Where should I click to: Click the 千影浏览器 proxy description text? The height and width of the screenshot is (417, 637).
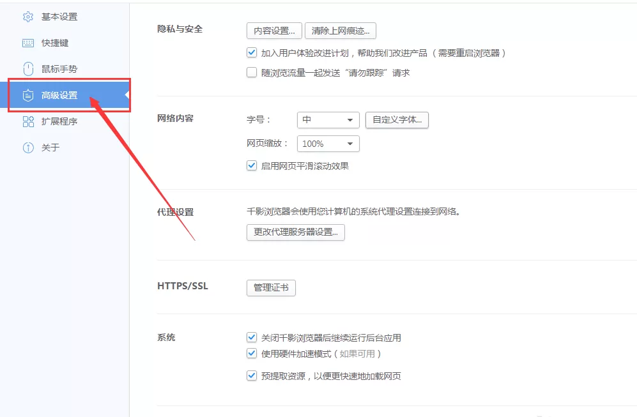point(353,211)
